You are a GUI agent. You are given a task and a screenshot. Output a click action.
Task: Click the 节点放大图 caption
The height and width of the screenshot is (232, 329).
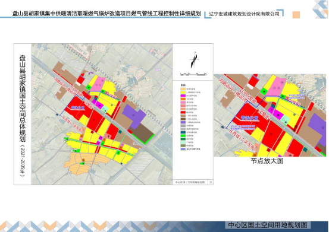click(267, 161)
